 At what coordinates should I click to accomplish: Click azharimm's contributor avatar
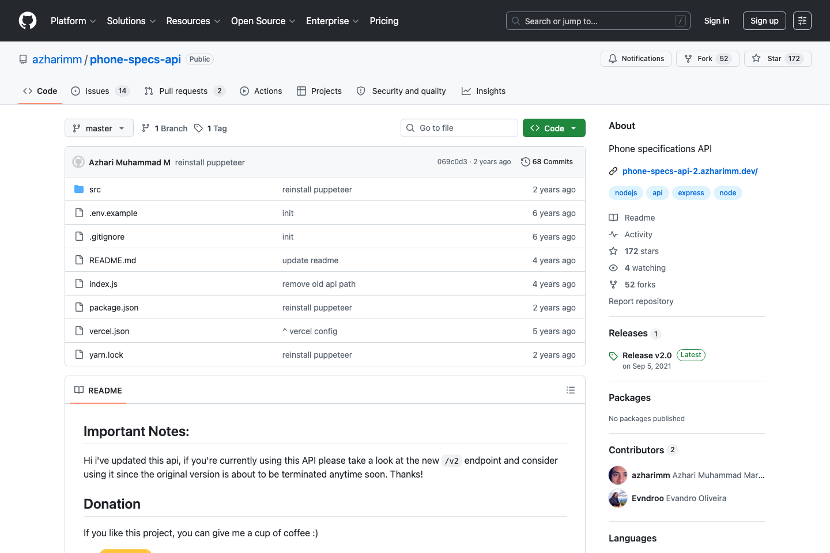(618, 475)
